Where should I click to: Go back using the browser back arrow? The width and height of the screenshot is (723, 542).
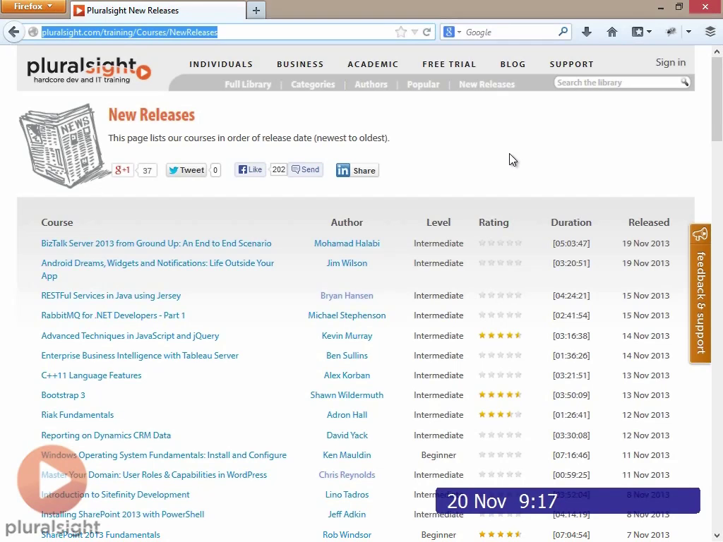[x=14, y=32]
